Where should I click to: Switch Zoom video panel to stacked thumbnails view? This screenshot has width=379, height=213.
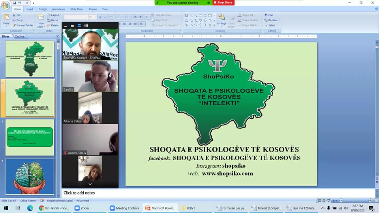click(79, 26)
